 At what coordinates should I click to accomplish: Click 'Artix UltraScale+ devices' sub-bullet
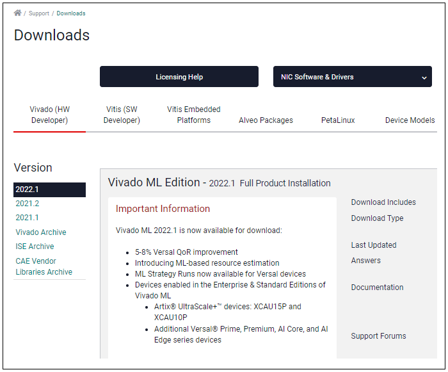pos(228,312)
